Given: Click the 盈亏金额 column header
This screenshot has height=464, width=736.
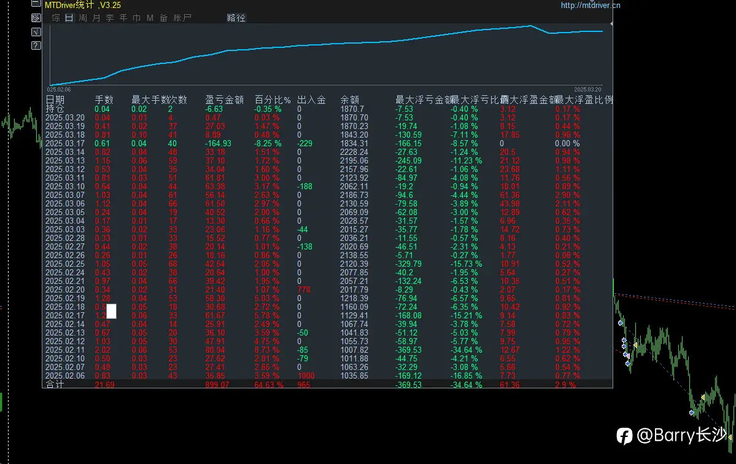Looking at the screenshot, I should [225, 100].
